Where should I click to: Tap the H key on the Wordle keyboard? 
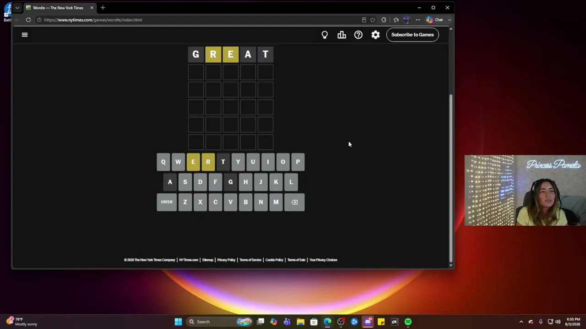point(245,182)
